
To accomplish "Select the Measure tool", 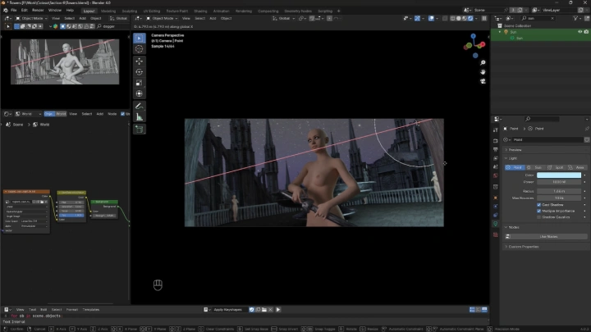I will click(x=139, y=117).
